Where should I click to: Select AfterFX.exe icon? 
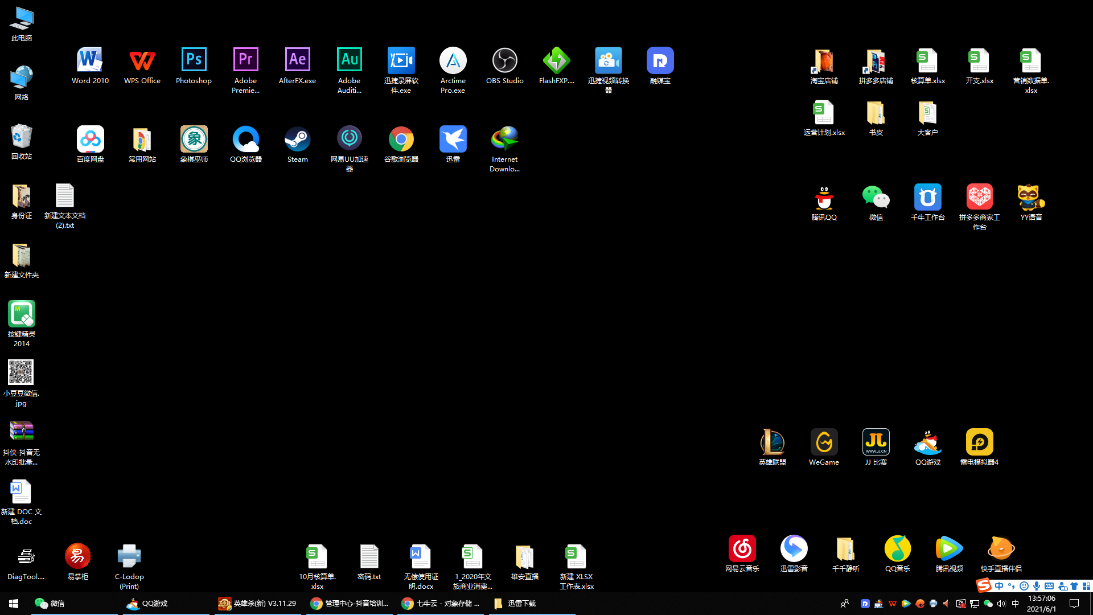tap(297, 65)
